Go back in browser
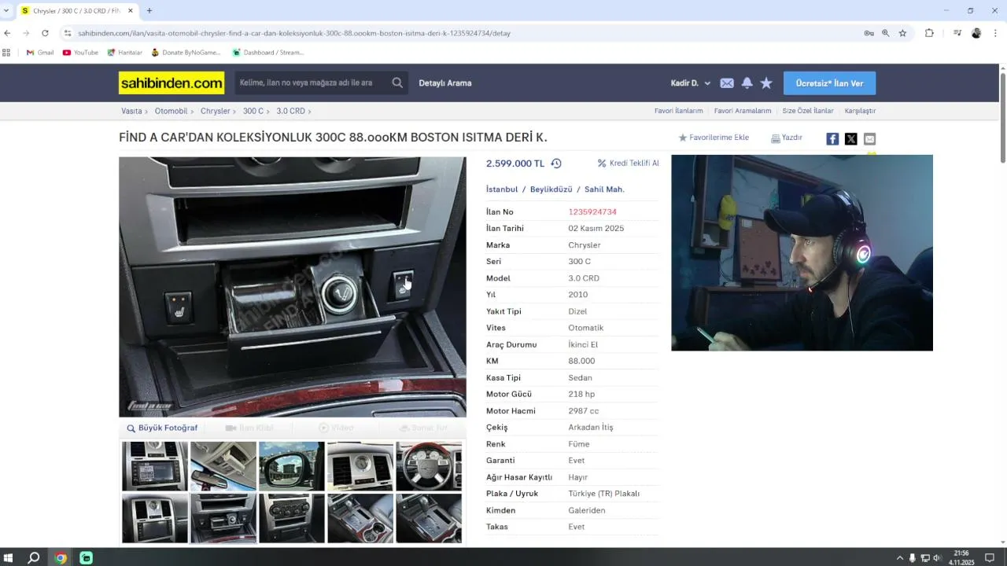Image resolution: width=1007 pixels, height=566 pixels. pos(7,33)
